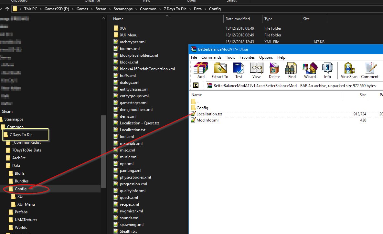Open the File menu in WinRAR
The image size is (383, 234).
coord(194,57)
